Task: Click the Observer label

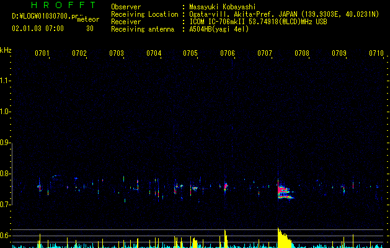Action: 126,7
